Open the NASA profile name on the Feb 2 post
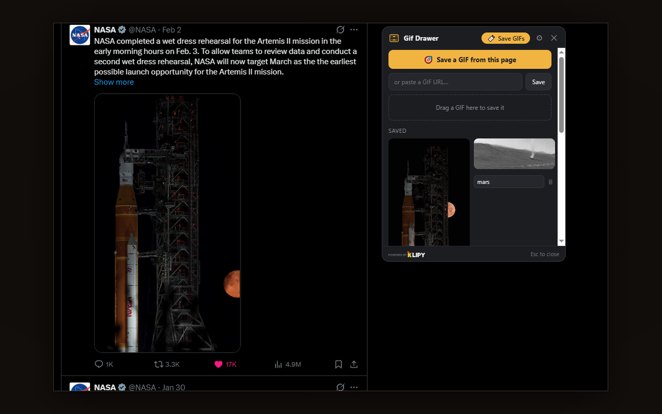This screenshot has height=414, width=662. (105, 30)
